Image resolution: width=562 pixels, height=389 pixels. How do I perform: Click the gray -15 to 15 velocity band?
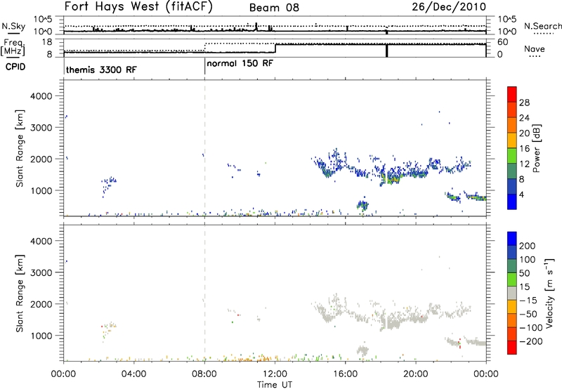click(x=512, y=294)
